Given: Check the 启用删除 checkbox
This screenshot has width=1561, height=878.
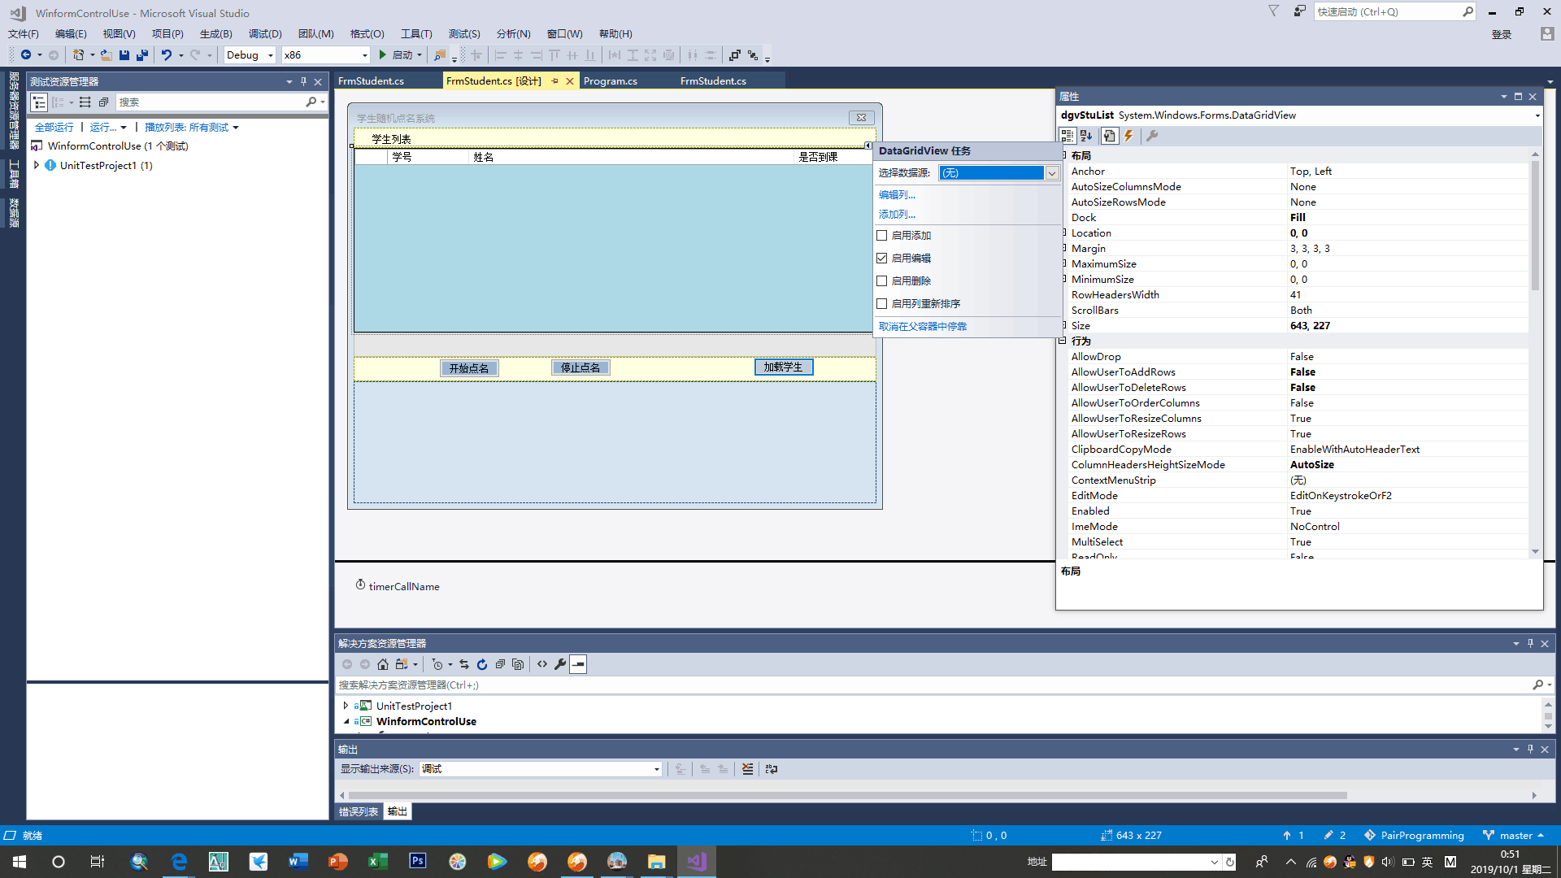Looking at the screenshot, I should 882,281.
